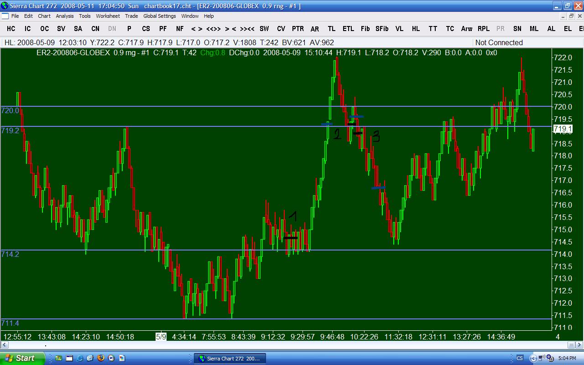
Task: Click the 5/9 date marker on time axis
Action: click(161, 337)
